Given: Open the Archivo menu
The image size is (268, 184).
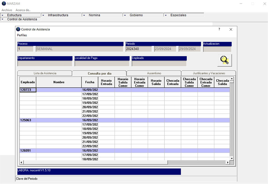Looking at the screenshot, I should [7, 10].
